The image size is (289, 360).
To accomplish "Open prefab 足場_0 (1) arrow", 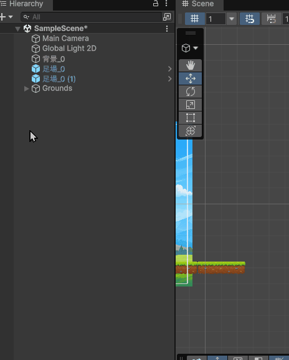I will [170, 78].
